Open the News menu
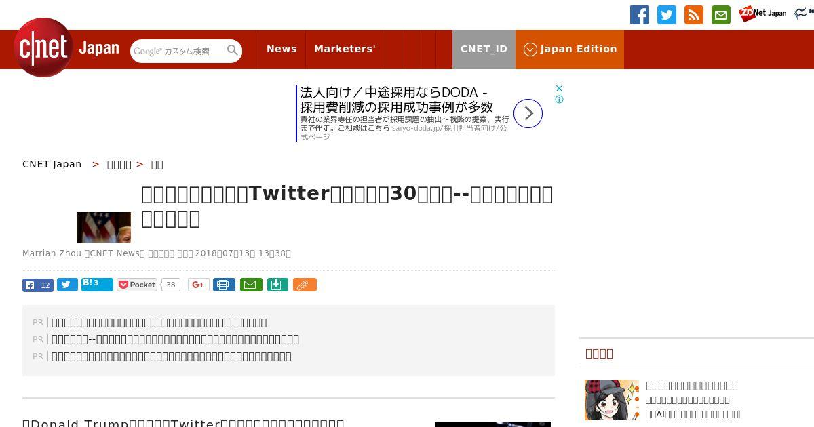This screenshot has height=427, width=814. (282, 49)
